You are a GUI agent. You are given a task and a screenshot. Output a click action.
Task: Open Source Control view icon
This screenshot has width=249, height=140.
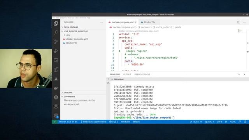tap(56, 42)
